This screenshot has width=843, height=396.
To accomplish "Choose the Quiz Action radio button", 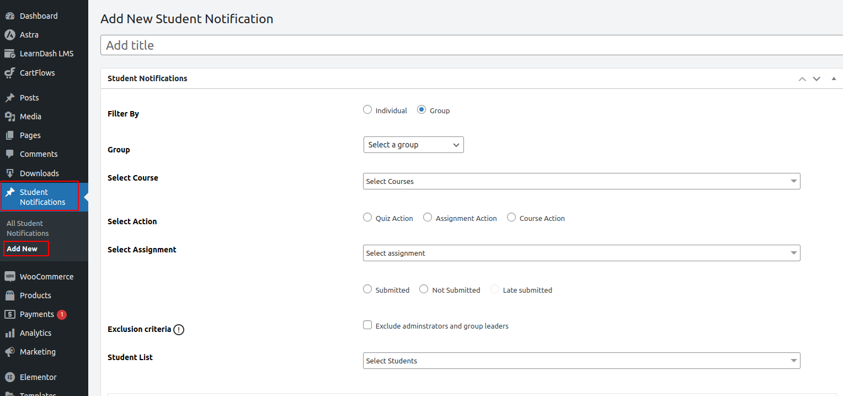I will 367,218.
